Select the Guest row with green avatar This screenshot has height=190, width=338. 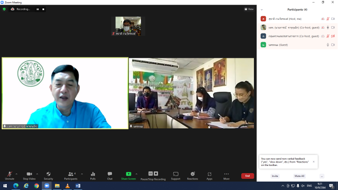coord(297,45)
